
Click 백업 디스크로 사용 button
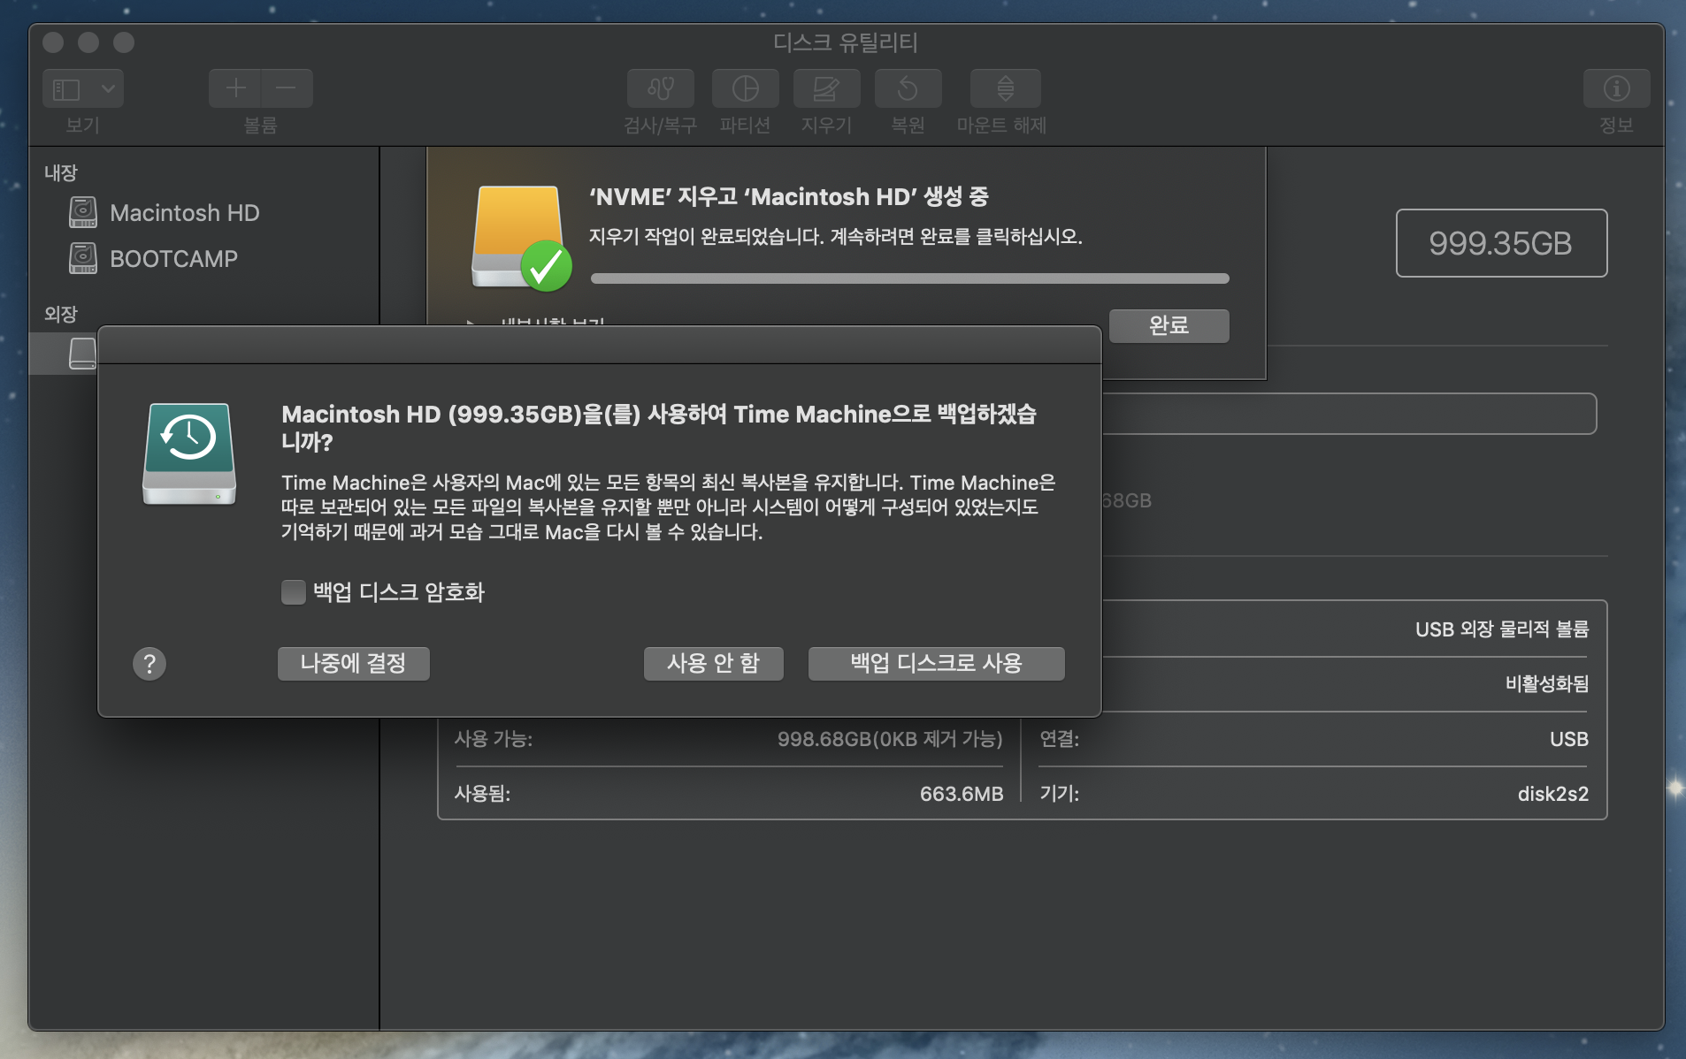click(936, 663)
